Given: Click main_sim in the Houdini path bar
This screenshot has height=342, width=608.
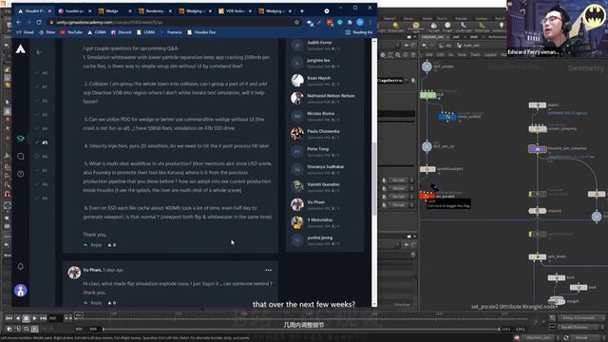Looking at the screenshot, I should [468, 46].
